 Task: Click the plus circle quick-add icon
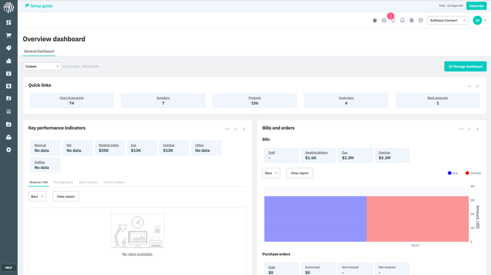click(x=384, y=20)
